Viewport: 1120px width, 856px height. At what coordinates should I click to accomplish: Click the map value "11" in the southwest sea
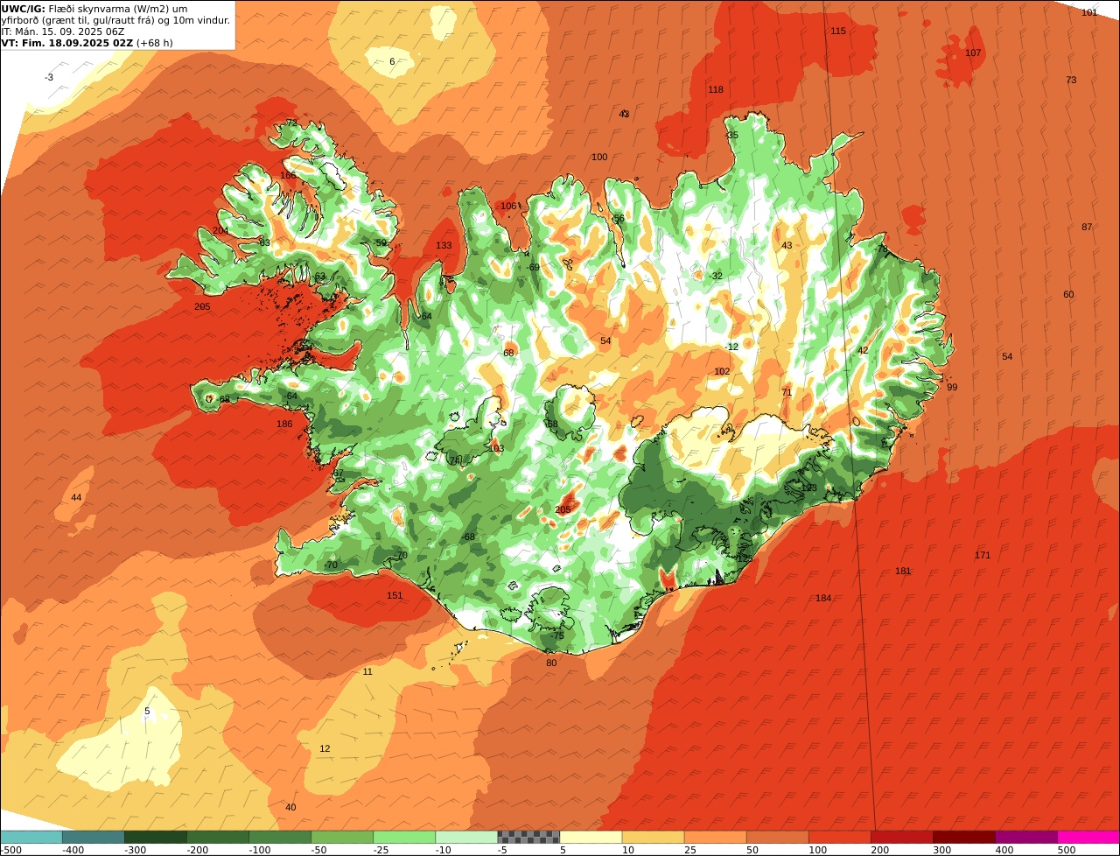tap(367, 671)
